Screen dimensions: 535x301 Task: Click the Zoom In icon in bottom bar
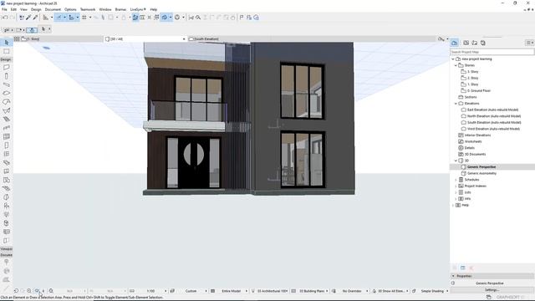(29, 291)
